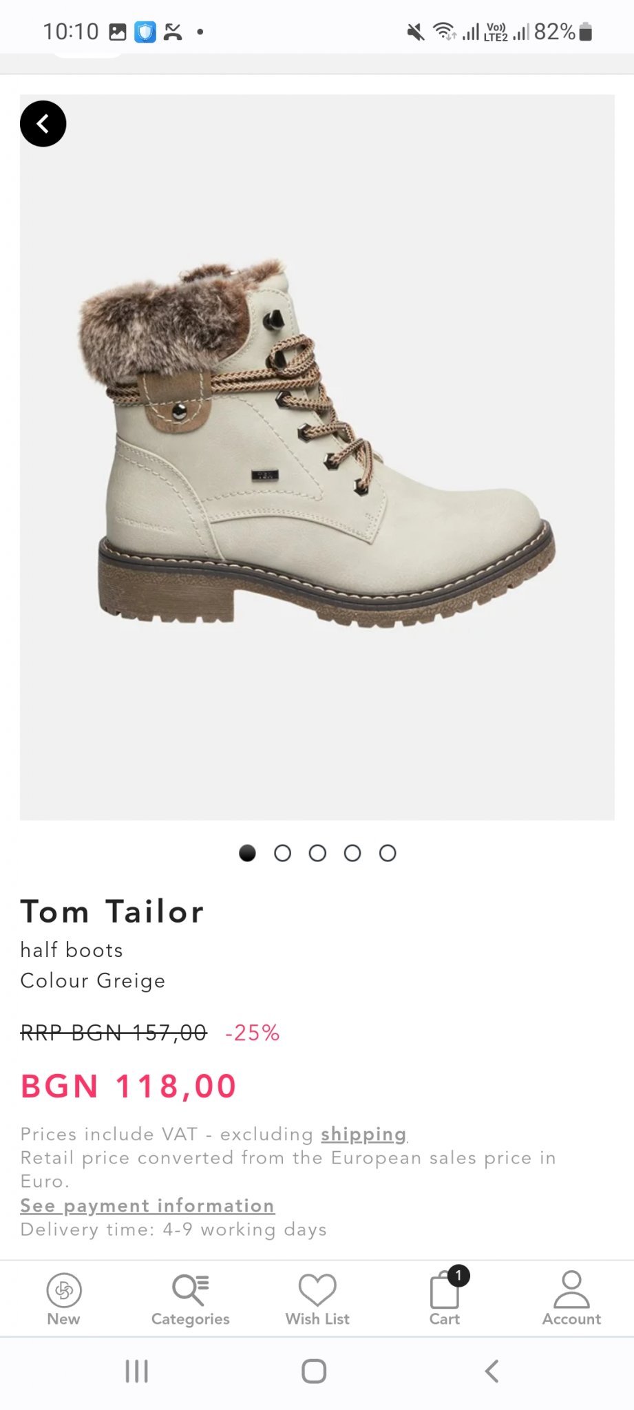
Task: Tap the BGN 118,00 sale price
Action: 129,1086
